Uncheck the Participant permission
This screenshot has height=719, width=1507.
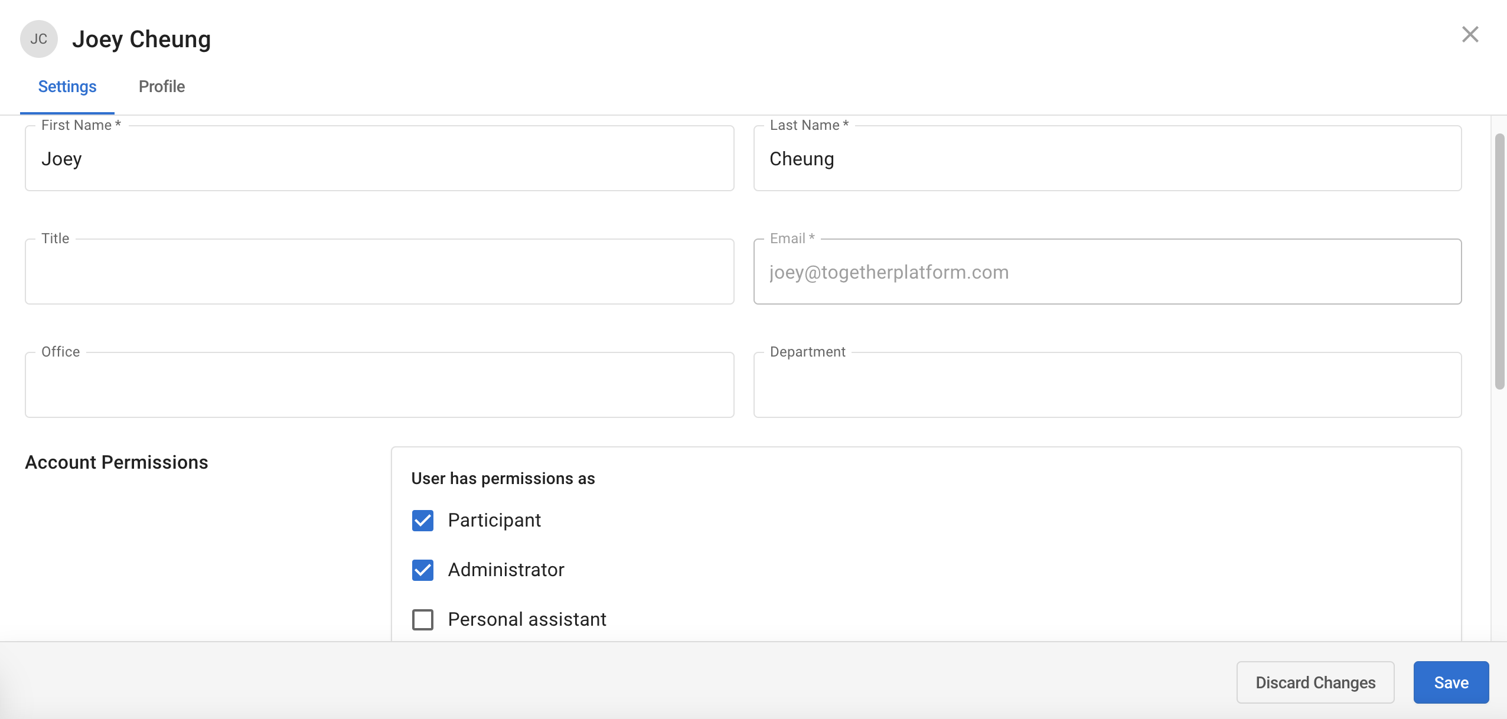pyautogui.click(x=423, y=521)
